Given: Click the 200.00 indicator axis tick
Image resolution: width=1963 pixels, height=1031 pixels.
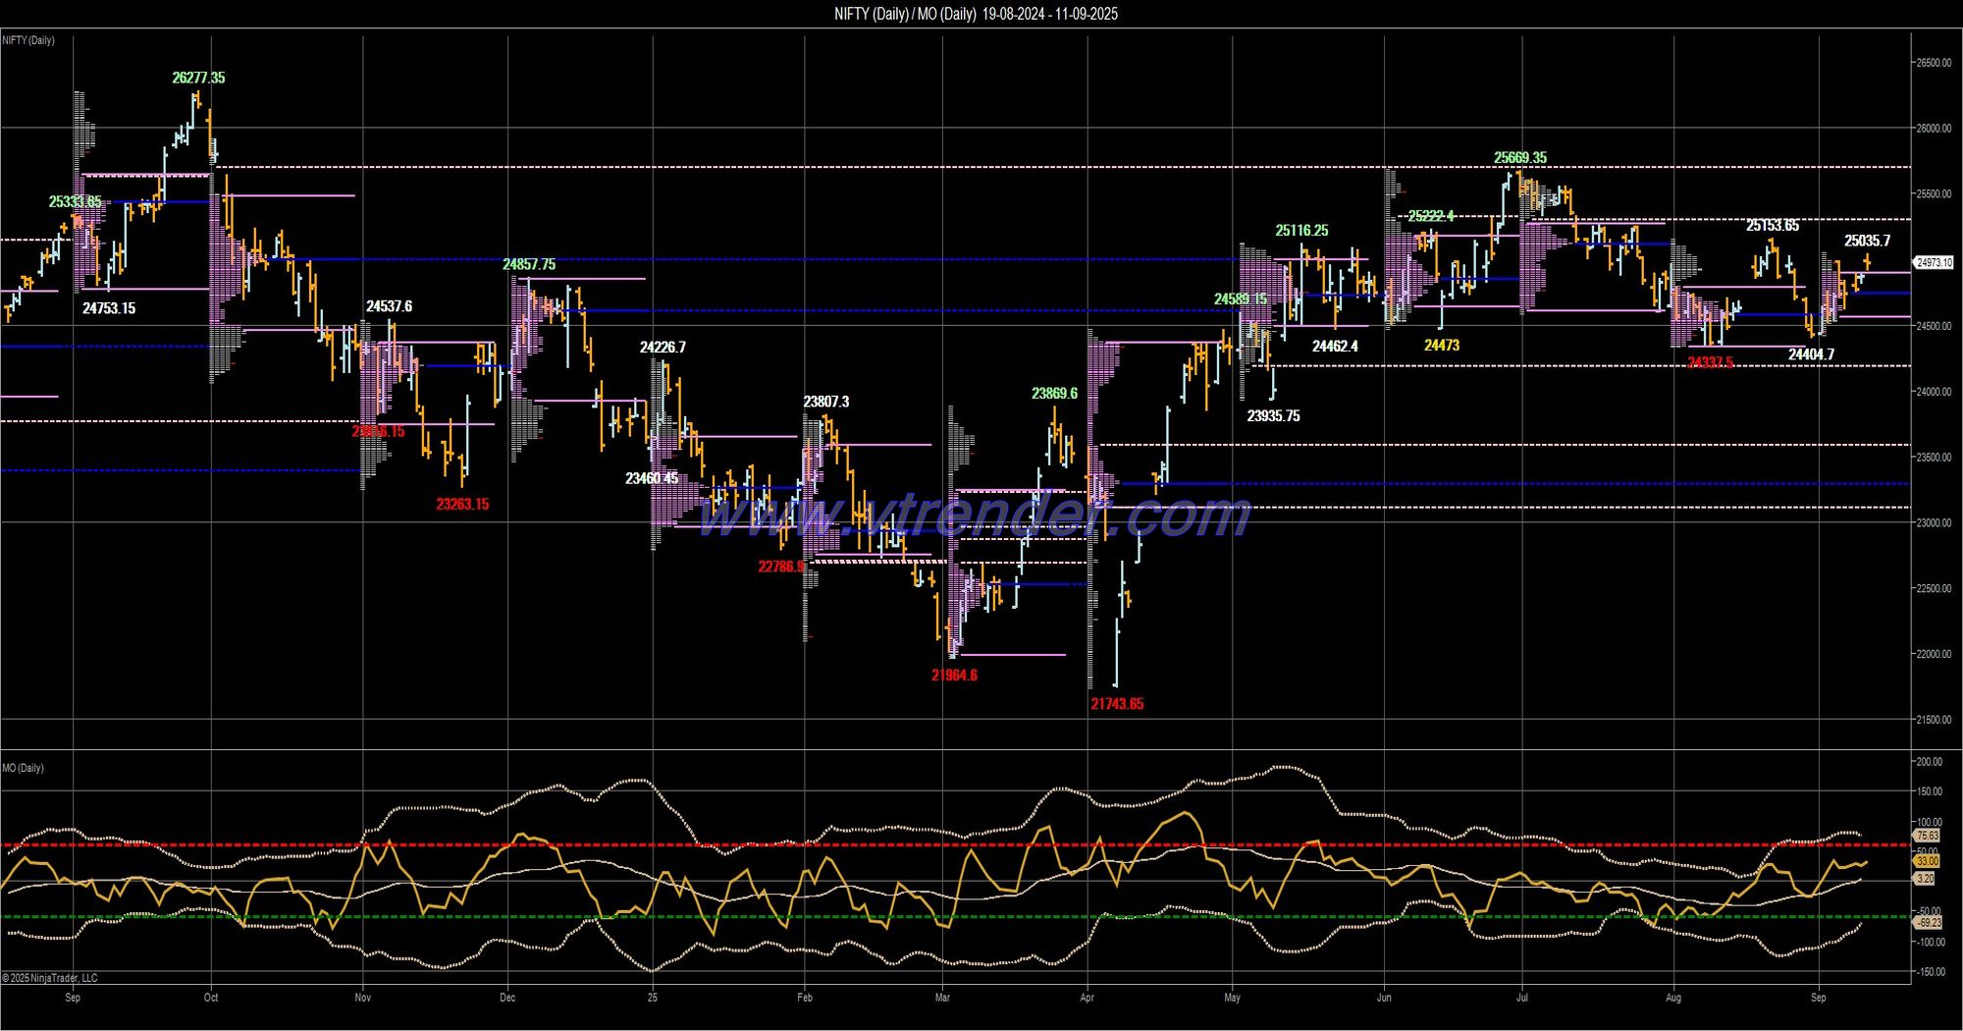Looking at the screenshot, I should [x=1929, y=762].
